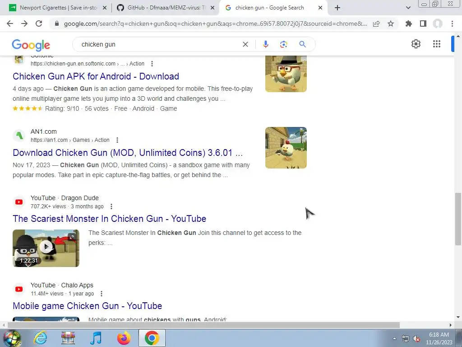
Task: Launch Internet Explorer from taskbar
Action: [40, 338]
